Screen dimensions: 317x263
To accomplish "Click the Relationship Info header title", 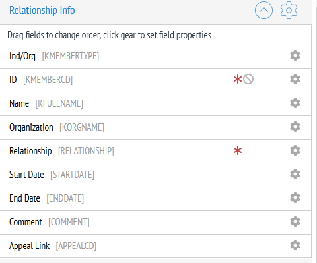I will [42, 11].
